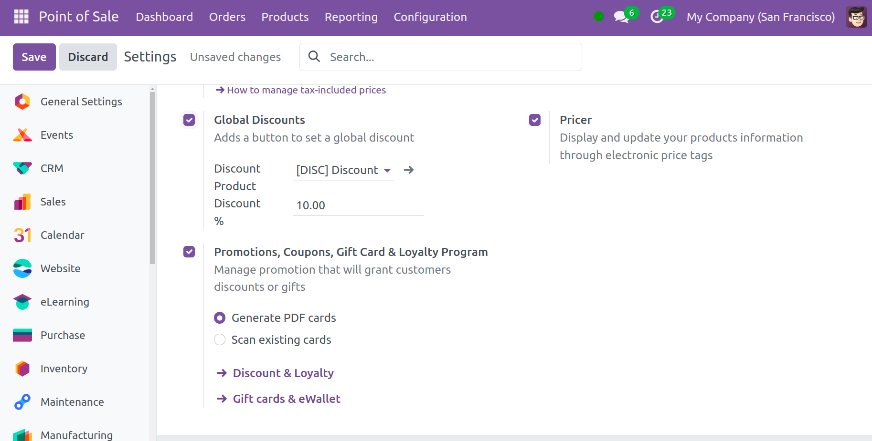Click the Save button

(34, 57)
